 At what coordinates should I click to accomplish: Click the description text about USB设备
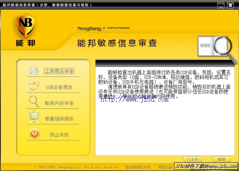coord(164,84)
